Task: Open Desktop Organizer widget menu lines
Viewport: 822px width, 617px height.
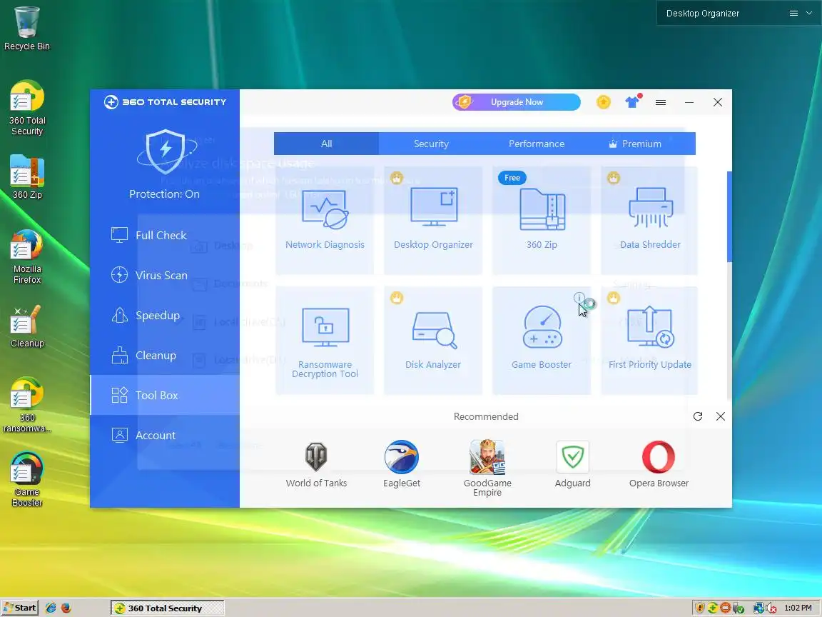Action: tap(793, 13)
